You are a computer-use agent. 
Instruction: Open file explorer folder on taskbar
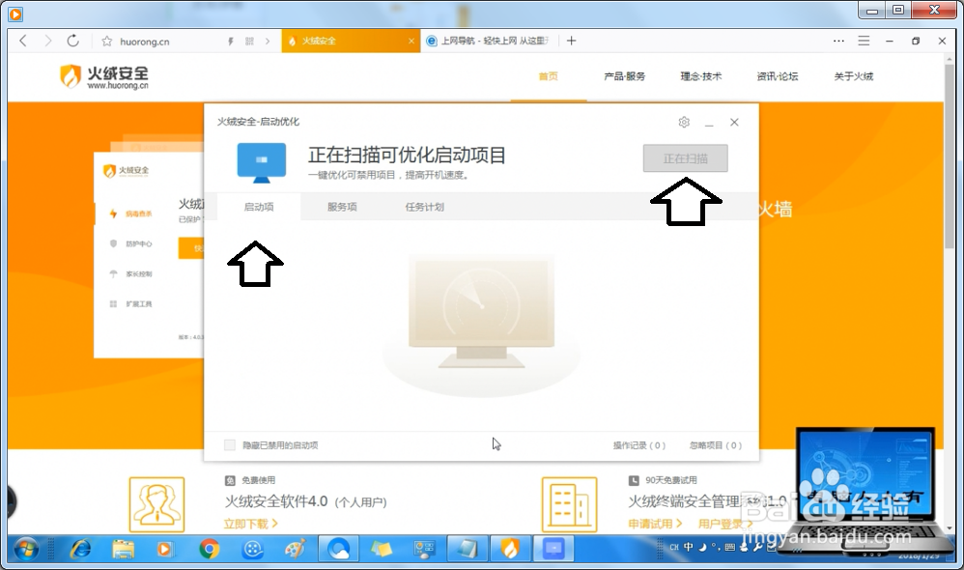[123, 549]
